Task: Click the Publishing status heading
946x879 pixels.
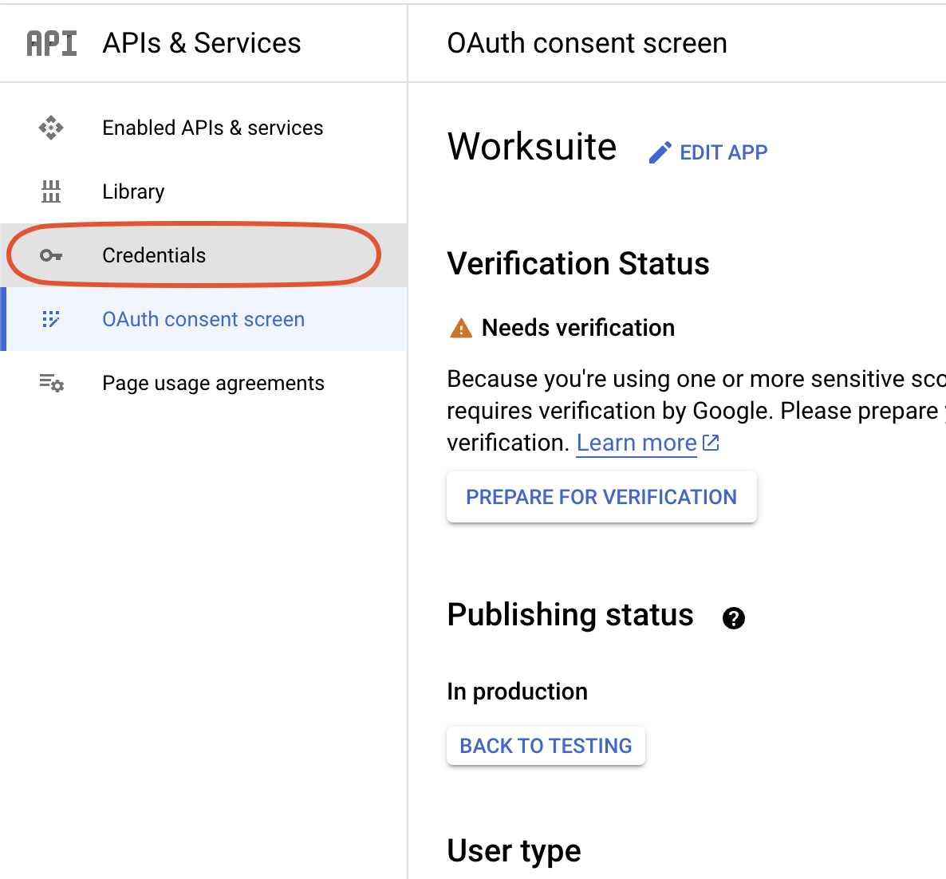Action: pyautogui.click(x=570, y=615)
